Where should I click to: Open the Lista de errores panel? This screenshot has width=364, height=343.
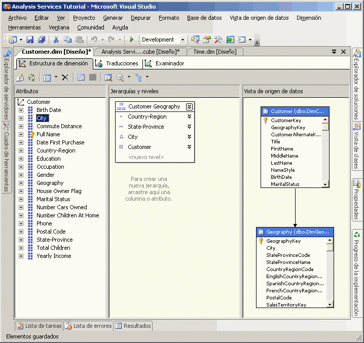pyautogui.click(x=88, y=326)
